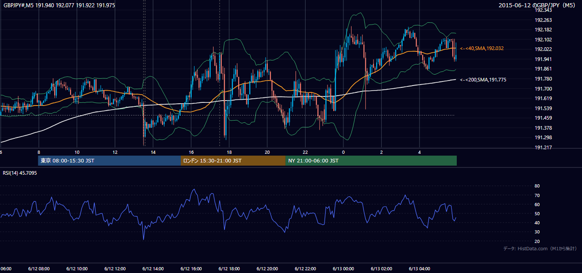Click the 6/12 10:00 time axis label
Image resolution: width=582 pixels, height=273 pixels.
click(77, 268)
